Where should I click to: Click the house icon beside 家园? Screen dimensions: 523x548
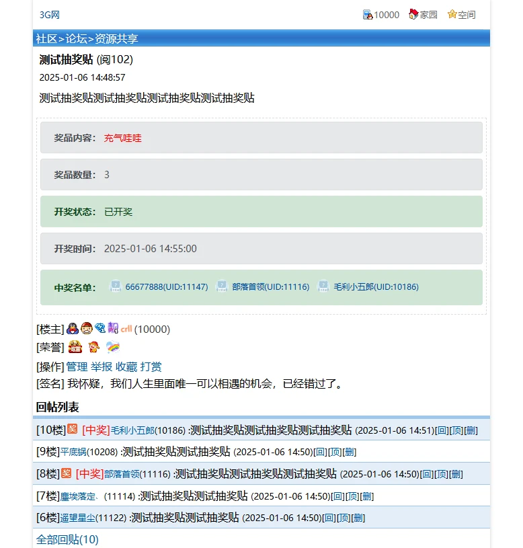tap(413, 14)
